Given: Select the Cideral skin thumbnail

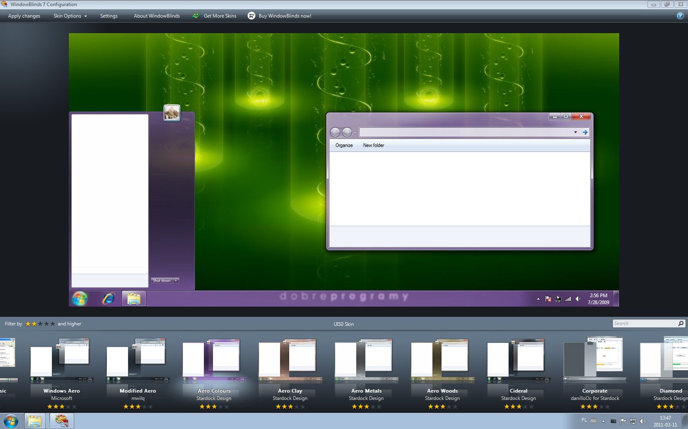Looking at the screenshot, I should coord(518,360).
